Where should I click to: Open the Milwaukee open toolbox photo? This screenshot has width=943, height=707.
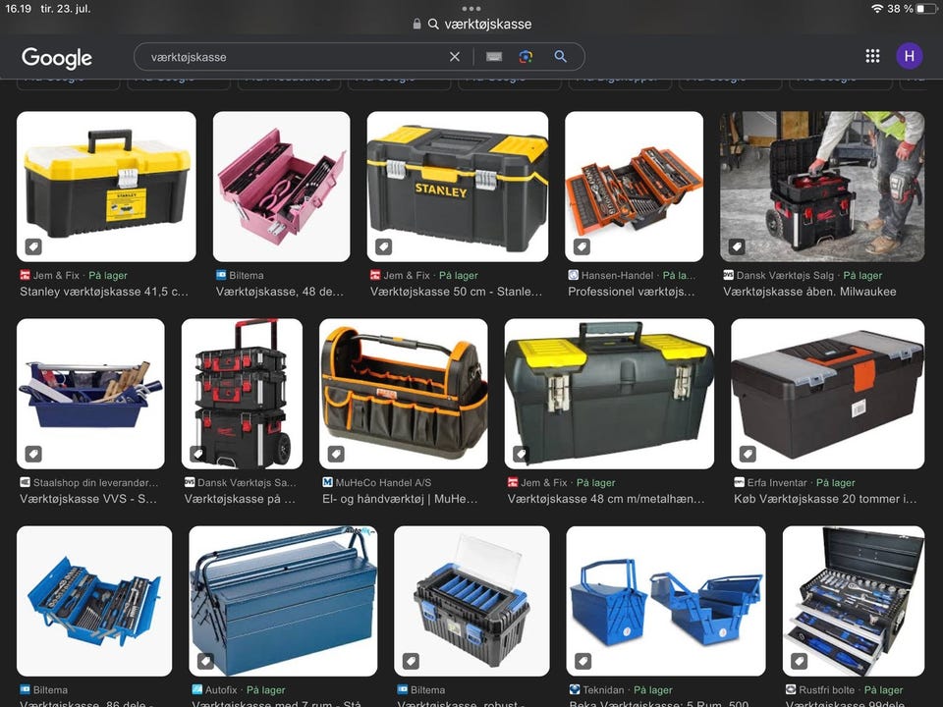click(x=822, y=187)
